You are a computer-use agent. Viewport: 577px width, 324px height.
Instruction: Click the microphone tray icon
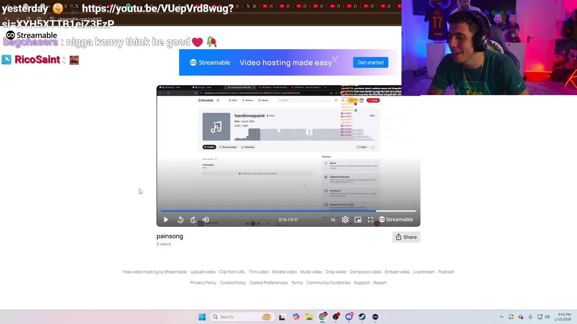[530, 317]
